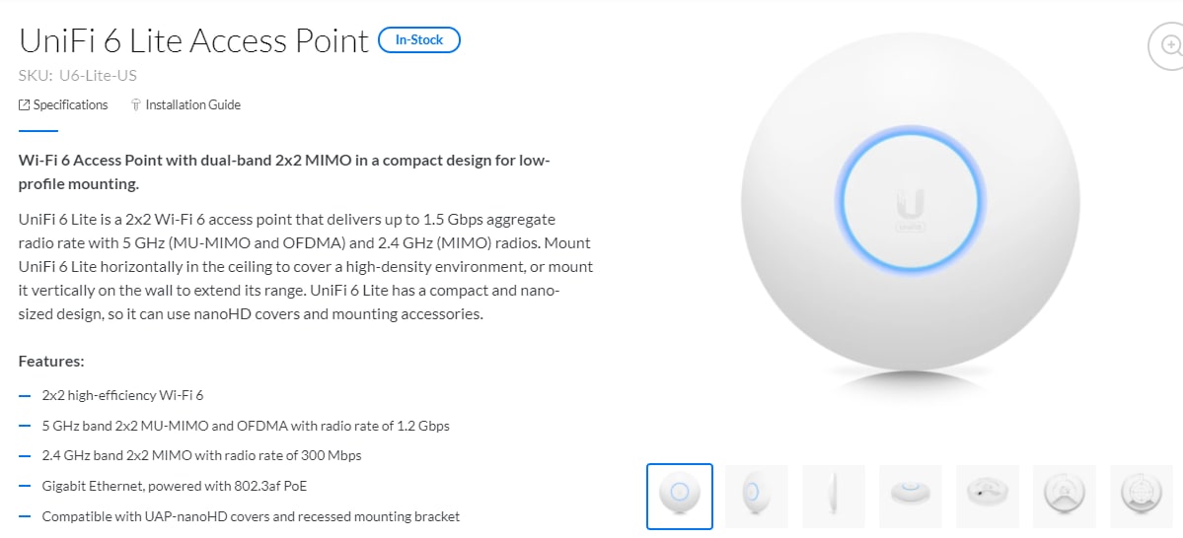The width and height of the screenshot is (1183, 538).
Task: Click the 5 GHz band MU-MIMO feature line
Action: [x=246, y=426]
